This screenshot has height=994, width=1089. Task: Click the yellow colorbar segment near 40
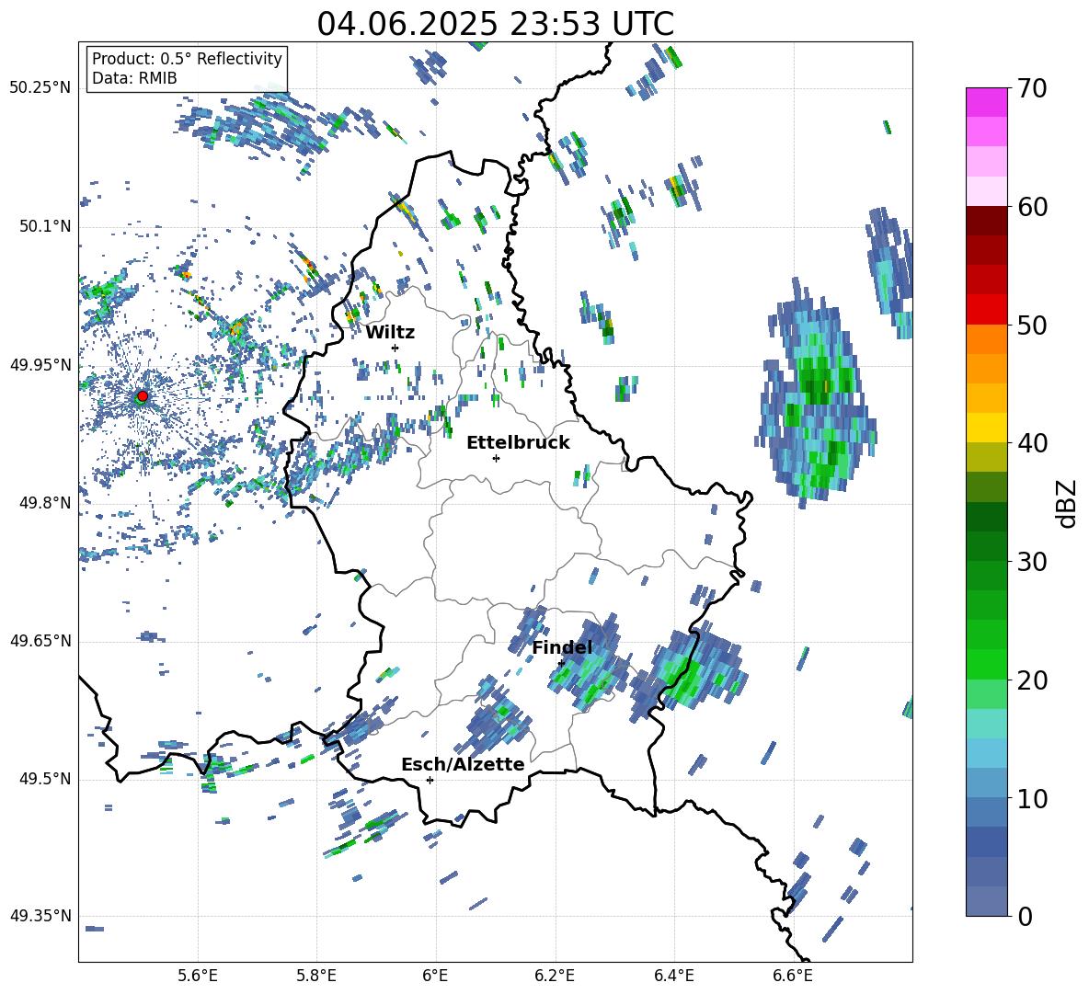click(986, 428)
